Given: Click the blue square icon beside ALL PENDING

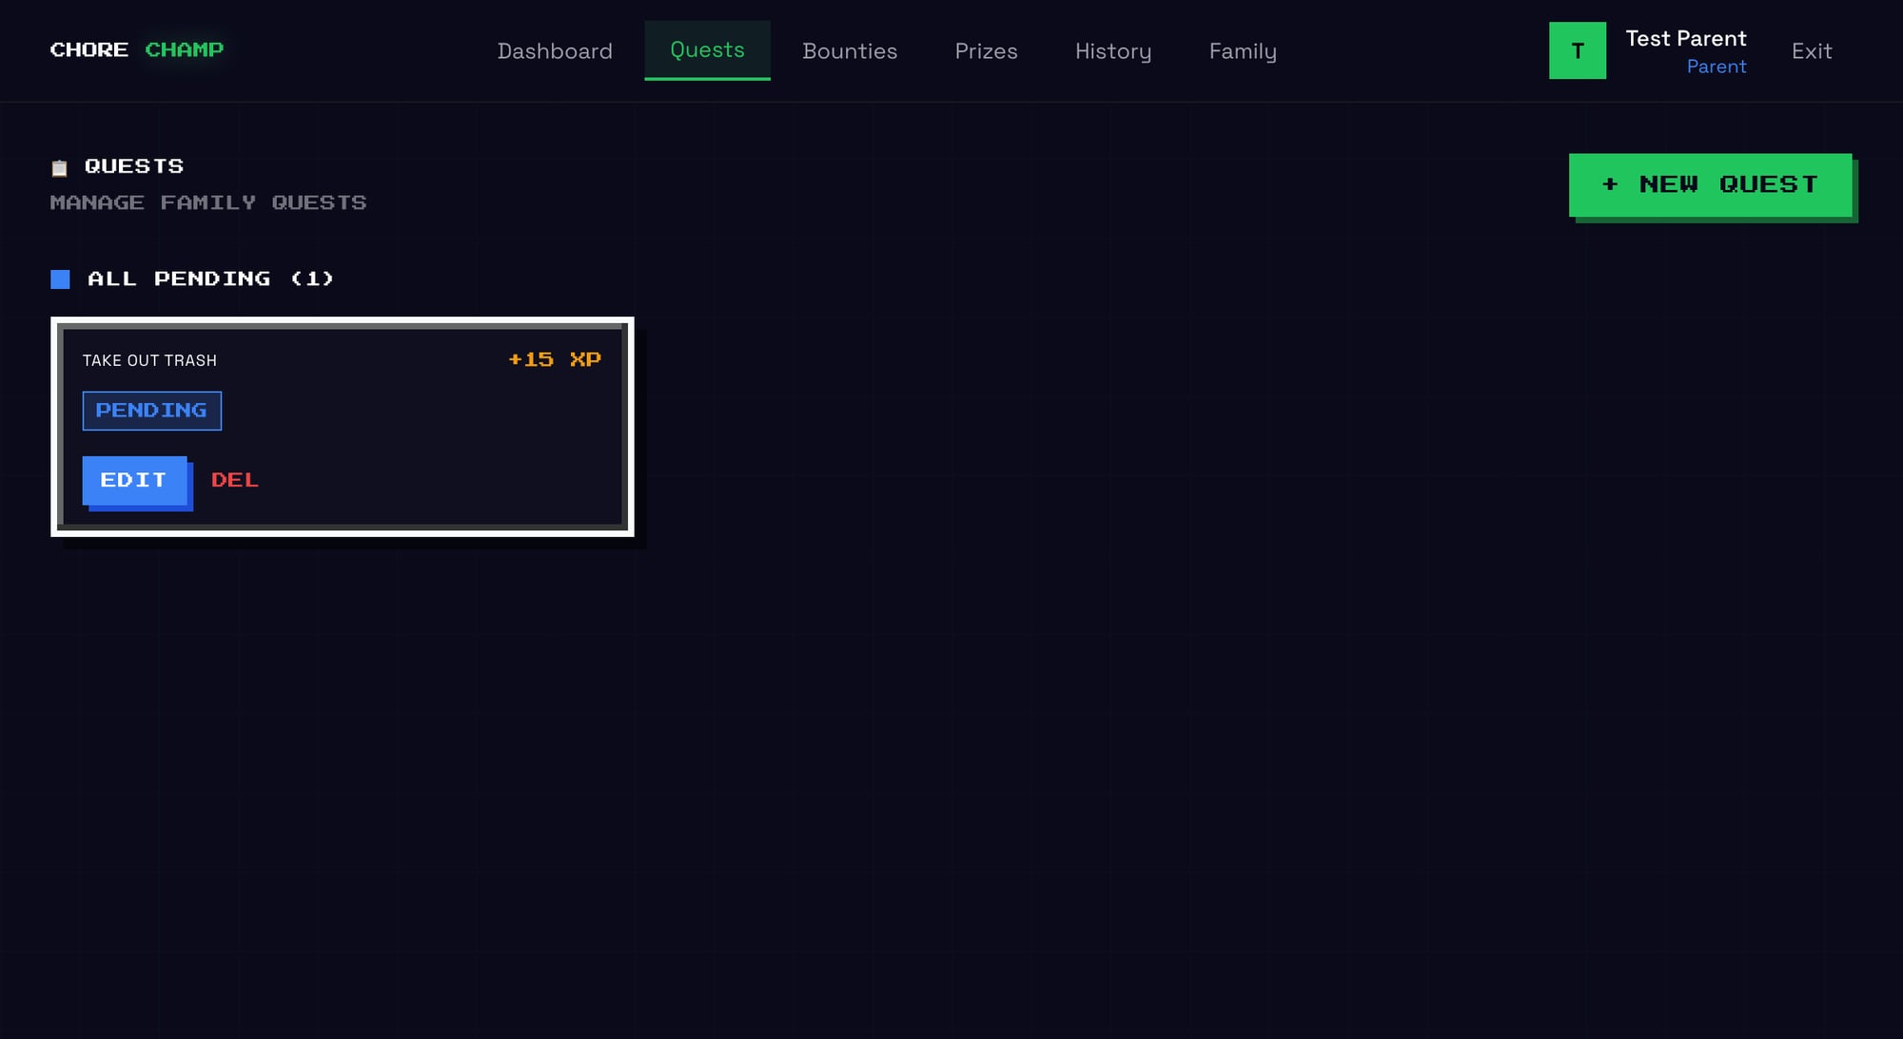Looking at the screenshot, I should click(60, 279).
